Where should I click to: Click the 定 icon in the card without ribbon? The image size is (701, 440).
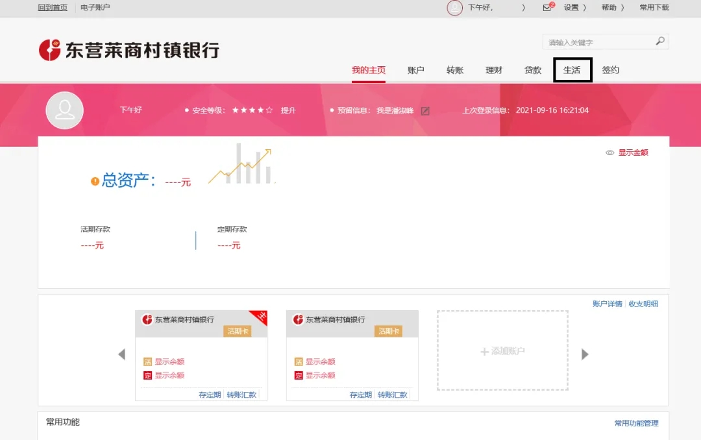coord(299,376)
